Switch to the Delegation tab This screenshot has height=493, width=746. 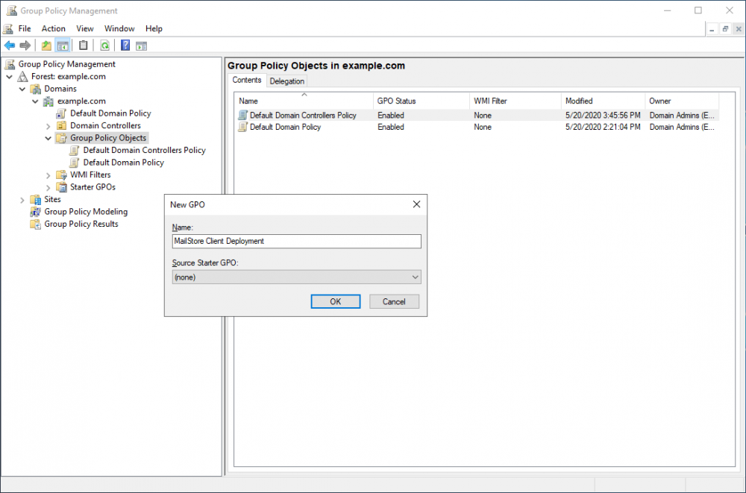(x=287, y=81)
